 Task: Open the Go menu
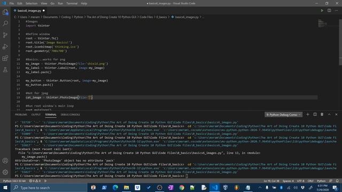(52, 3)
